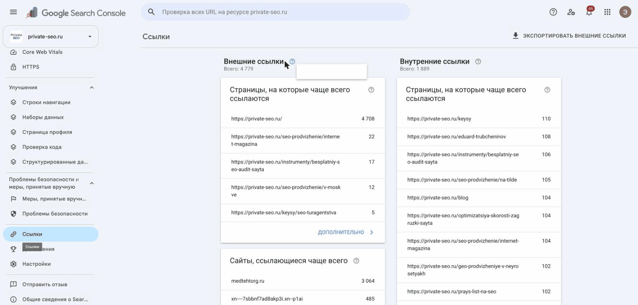Click the shield icon for security issues
Screen dimensions: 638x305
[13, 214]
